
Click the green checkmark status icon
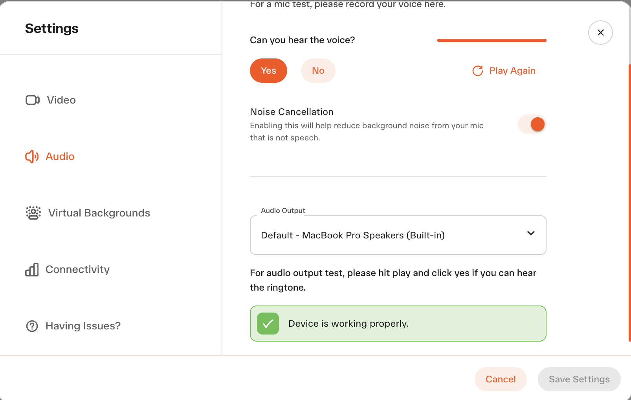tap(268, 324)
